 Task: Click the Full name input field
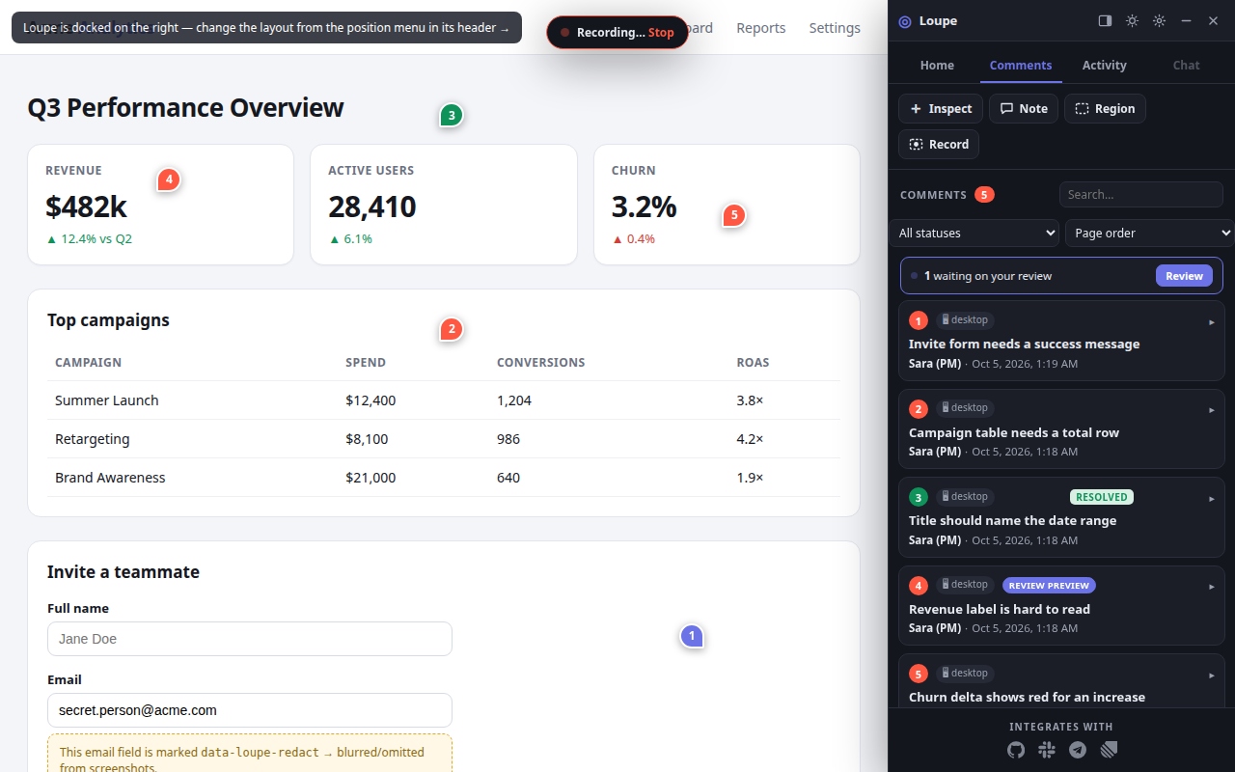click(250, 639)
